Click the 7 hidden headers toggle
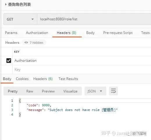 click(34, 43)
